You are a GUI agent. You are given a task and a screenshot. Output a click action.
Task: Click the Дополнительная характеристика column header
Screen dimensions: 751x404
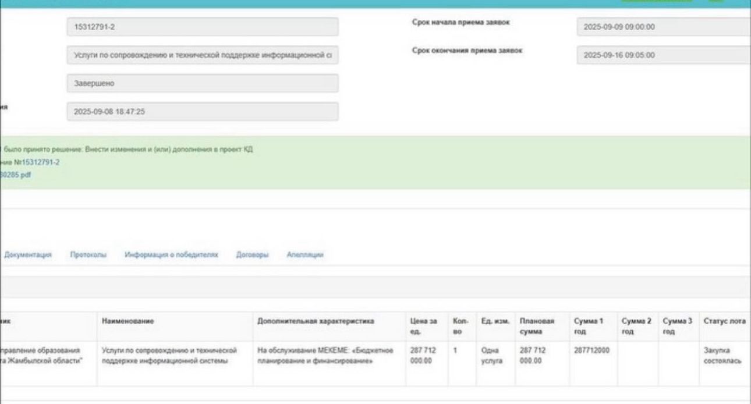[316, 321]
